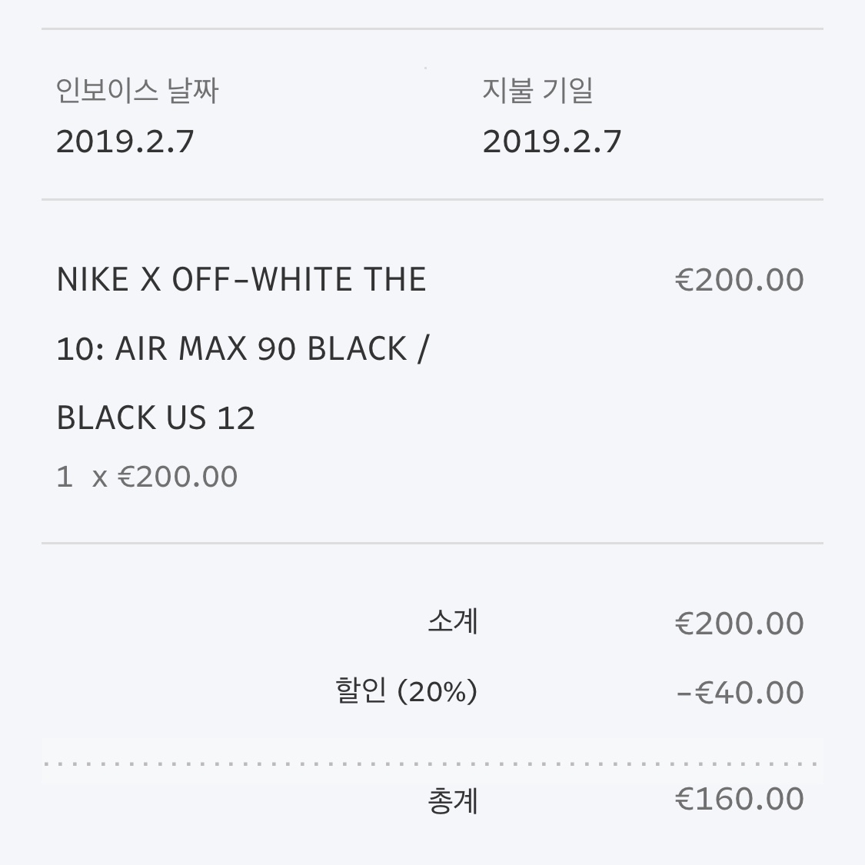Click the "10: AIR MAX 90 BLACK /" line

click(x=242, y=349)
